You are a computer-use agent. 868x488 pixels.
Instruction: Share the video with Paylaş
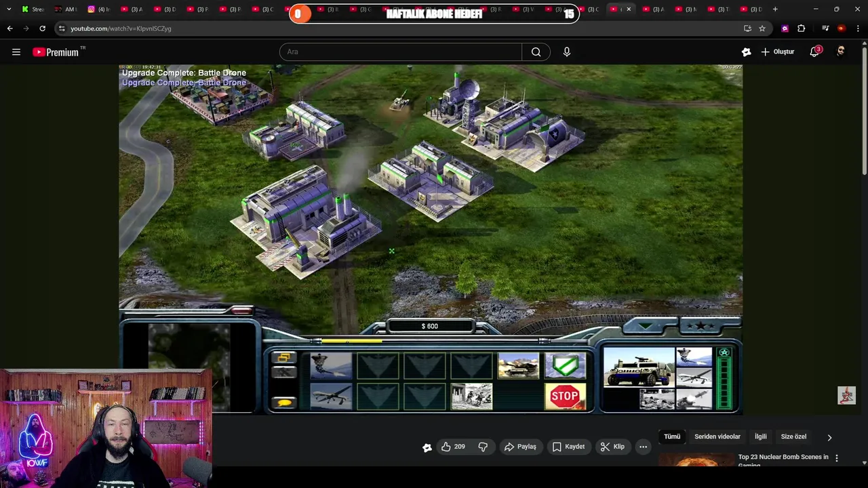[x=520, y=447]
